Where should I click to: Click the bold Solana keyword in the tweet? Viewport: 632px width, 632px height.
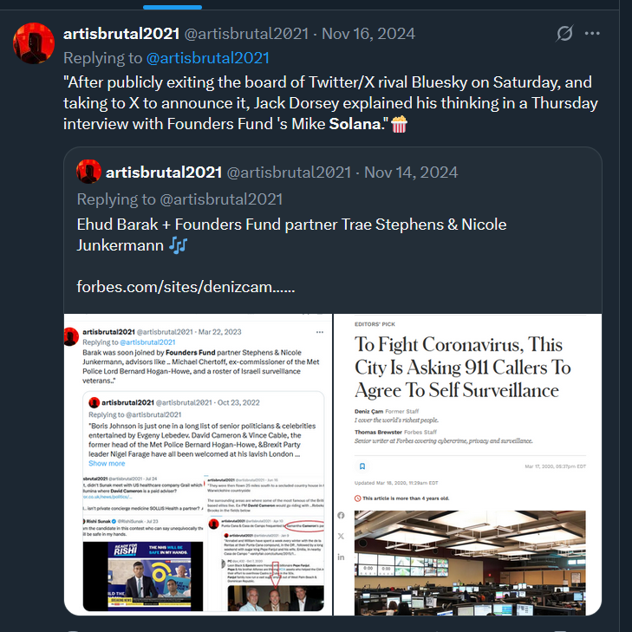355,124
